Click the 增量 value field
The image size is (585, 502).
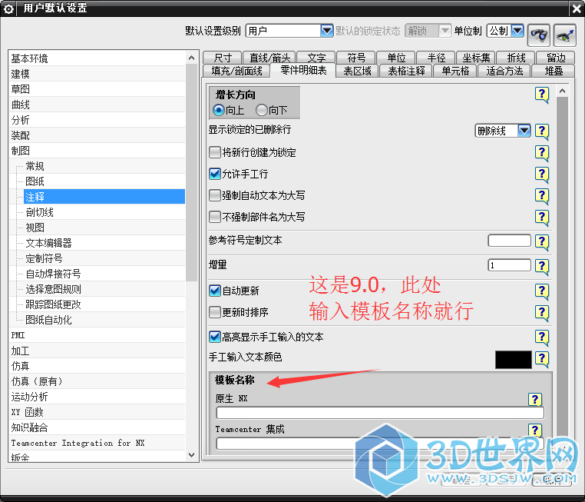509,265
